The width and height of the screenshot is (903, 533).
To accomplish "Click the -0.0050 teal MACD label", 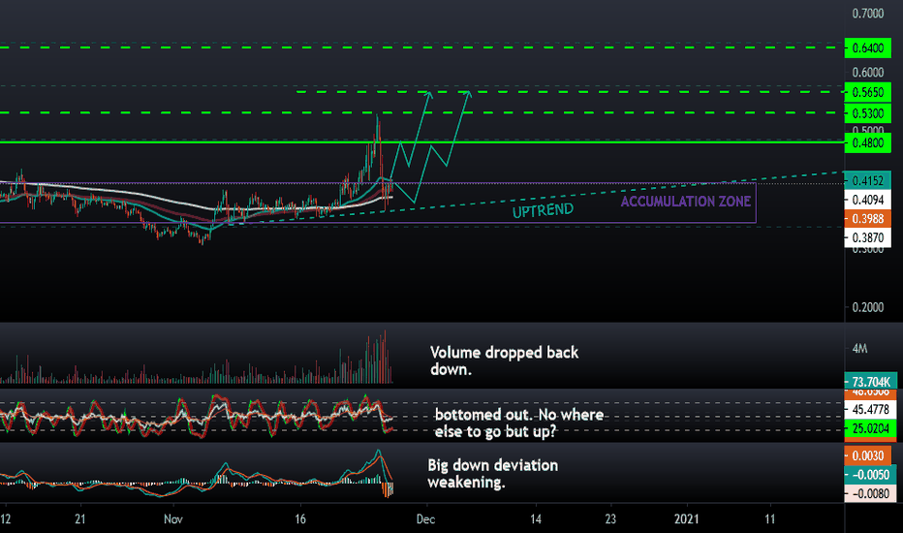I will pyautogui.click(x=870, y=475).
